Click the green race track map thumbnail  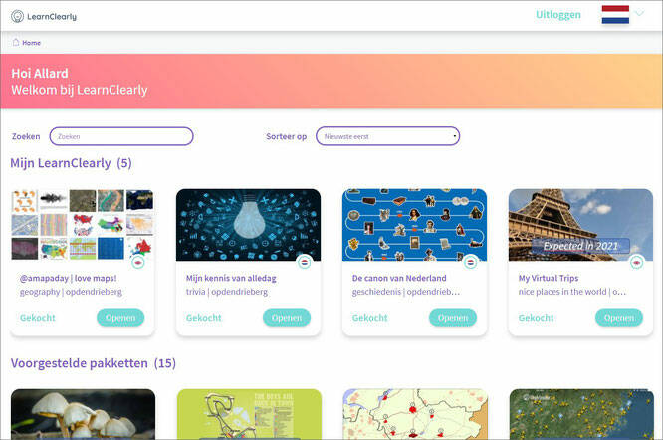(249, 414)
